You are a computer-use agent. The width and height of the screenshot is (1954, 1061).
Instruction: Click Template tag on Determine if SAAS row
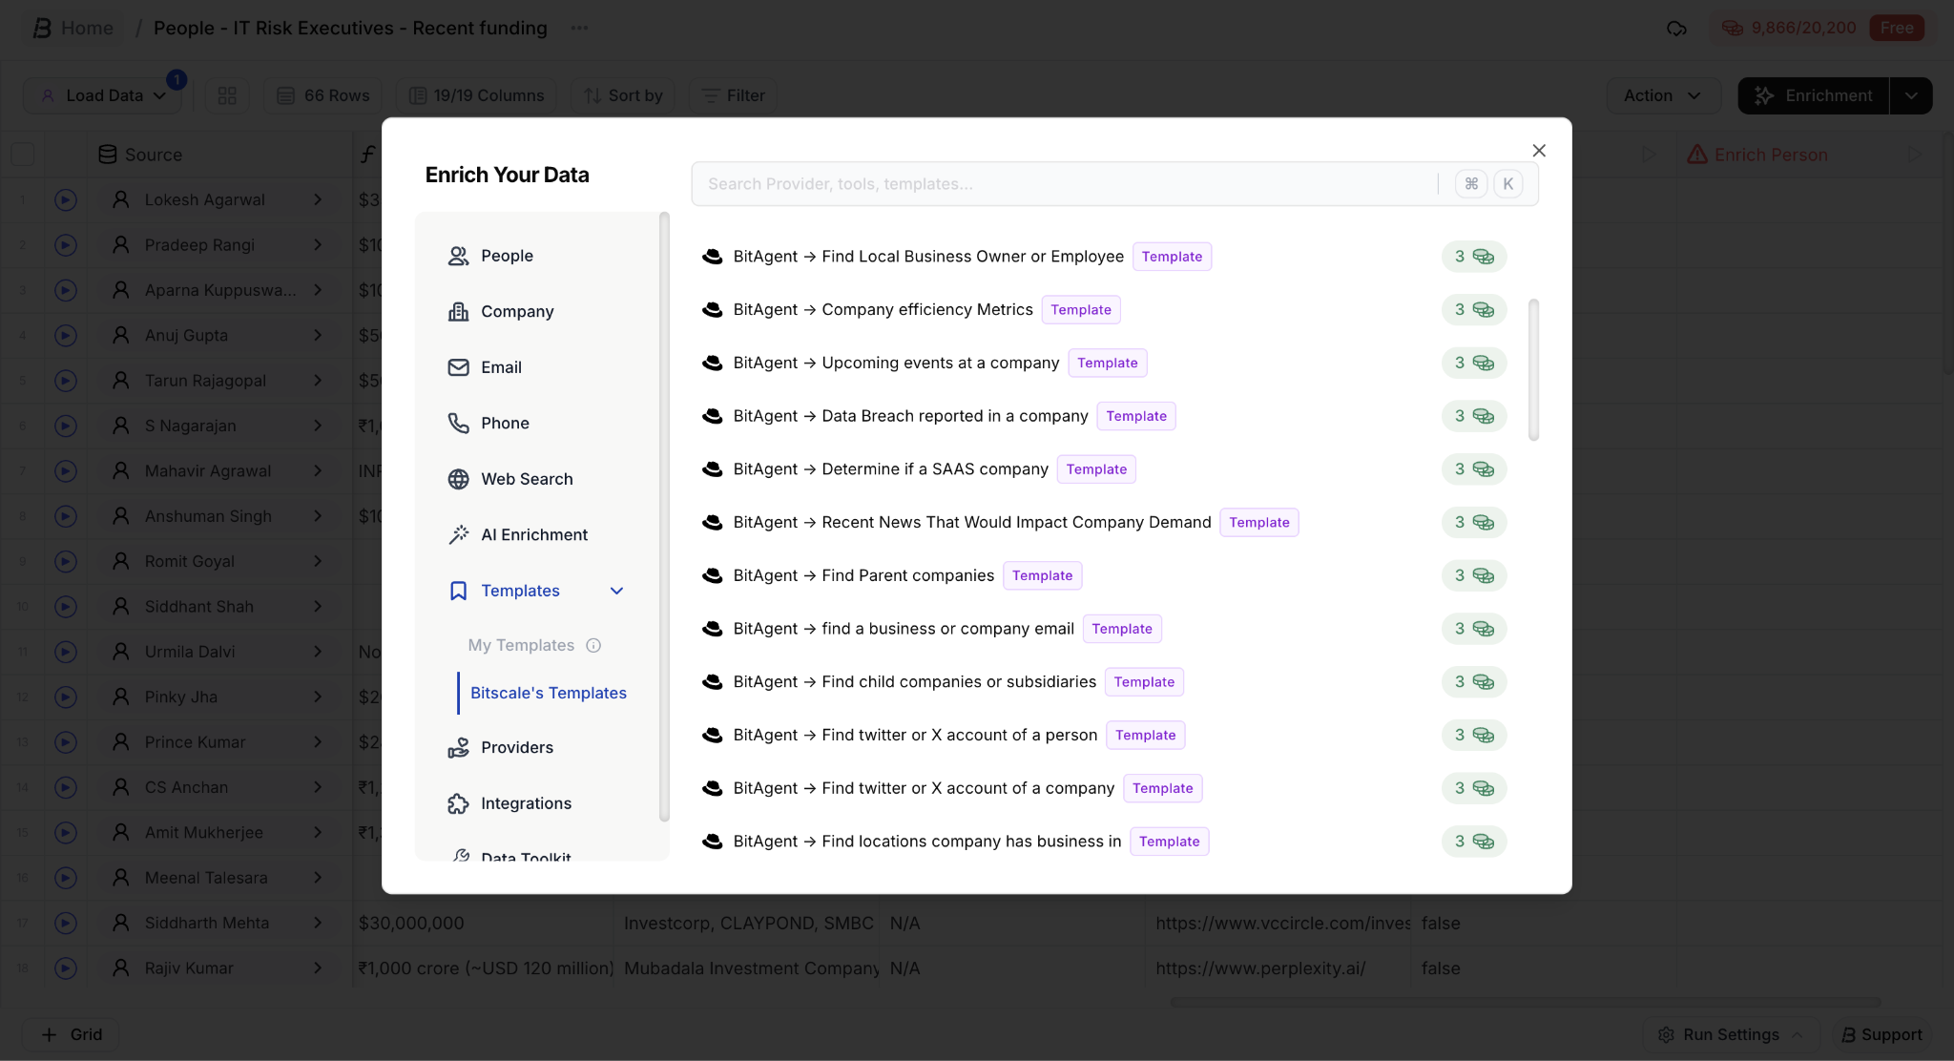1096,469
